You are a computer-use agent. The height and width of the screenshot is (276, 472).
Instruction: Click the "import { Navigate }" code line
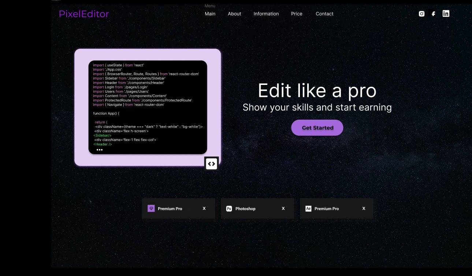click(x=129, y=105)
